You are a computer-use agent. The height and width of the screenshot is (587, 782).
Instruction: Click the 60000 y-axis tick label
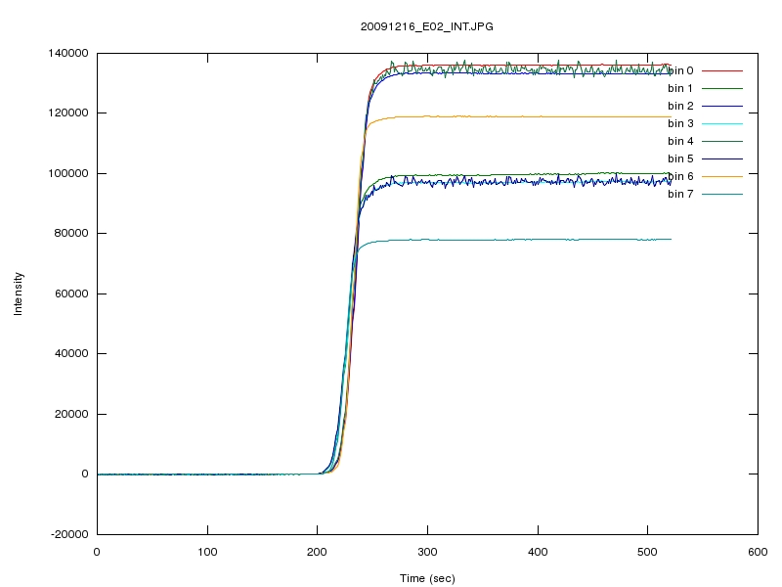click(x=71, y=293)
